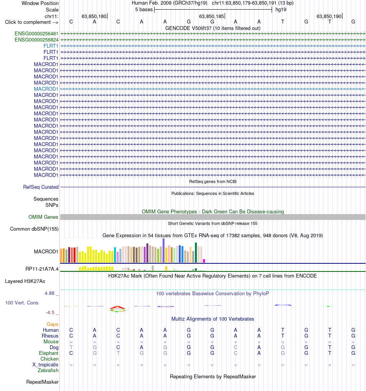The image size is (366, 391).
Task: Click the orange Gaps label
Action: point(52,324)
